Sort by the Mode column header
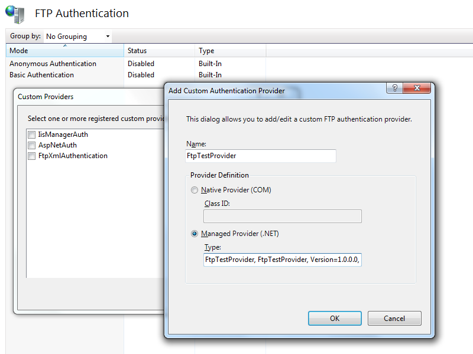The width and height of the screenshot is (473, 354). [x=64, y=51]
